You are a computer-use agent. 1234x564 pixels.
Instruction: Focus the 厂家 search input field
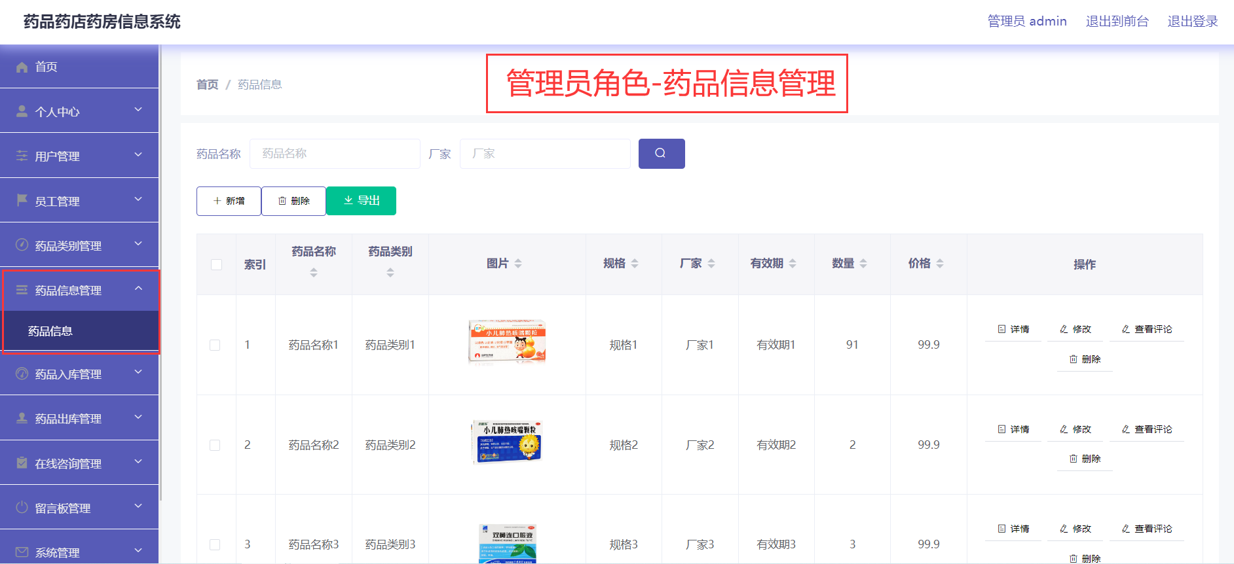click(545, 154)
